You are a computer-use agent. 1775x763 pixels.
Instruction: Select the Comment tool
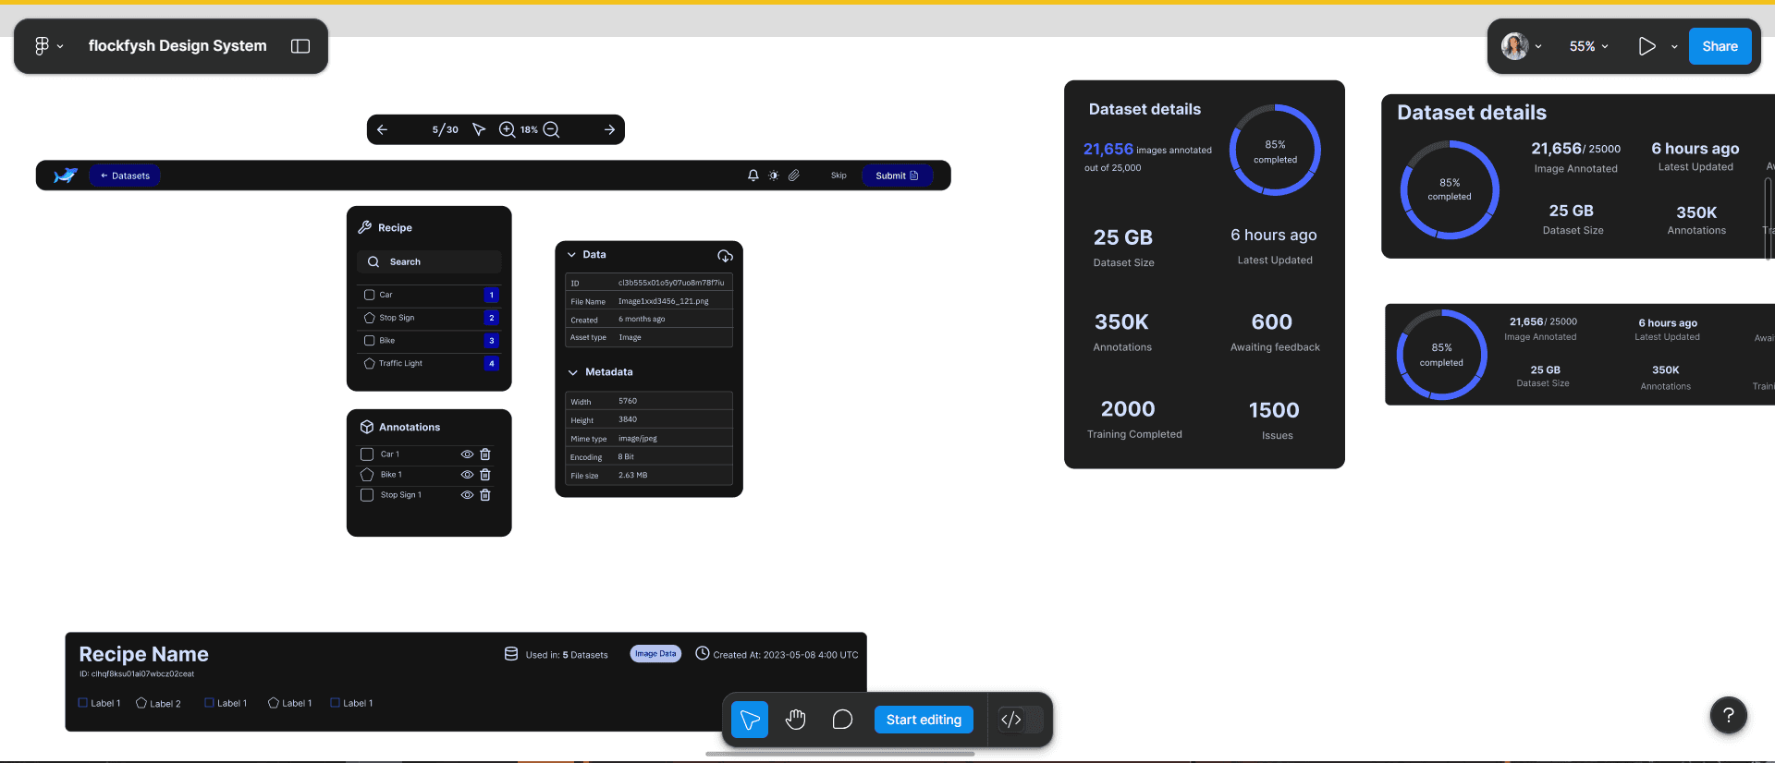[x=842, y=720]
